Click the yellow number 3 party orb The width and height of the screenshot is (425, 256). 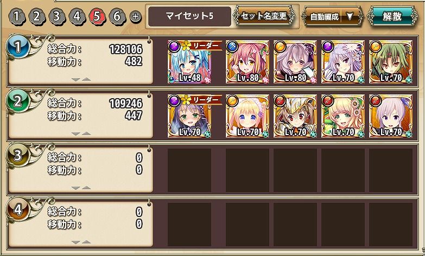click(x=18, y=156)
